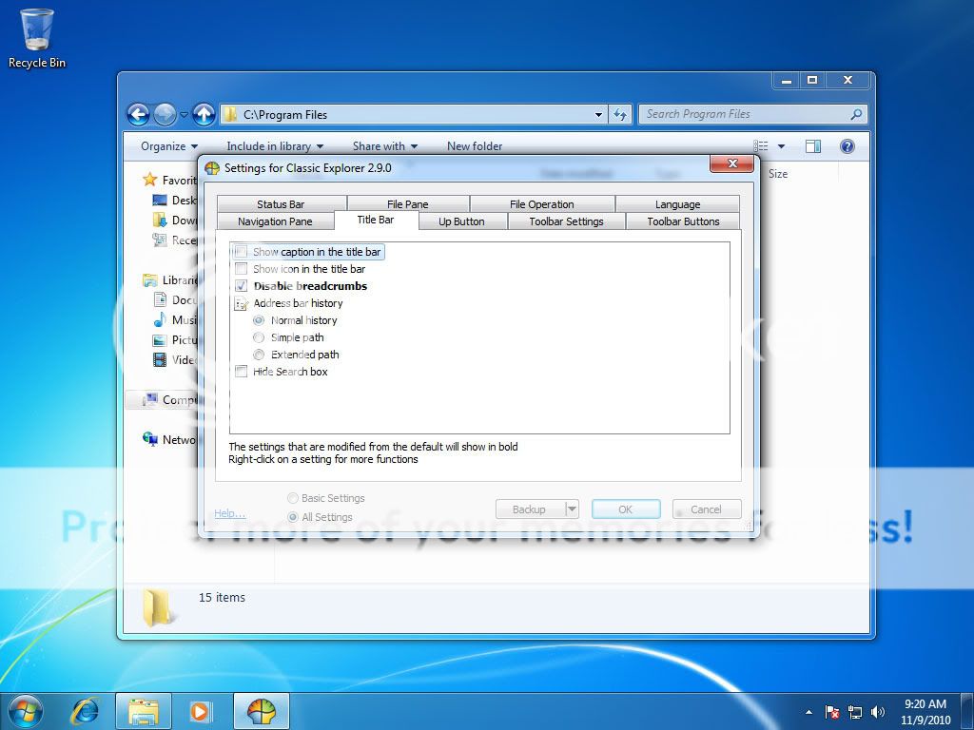974x730 pixels.
Task: Open Windows Media Player from the taskbar
Action: (200, 710)
